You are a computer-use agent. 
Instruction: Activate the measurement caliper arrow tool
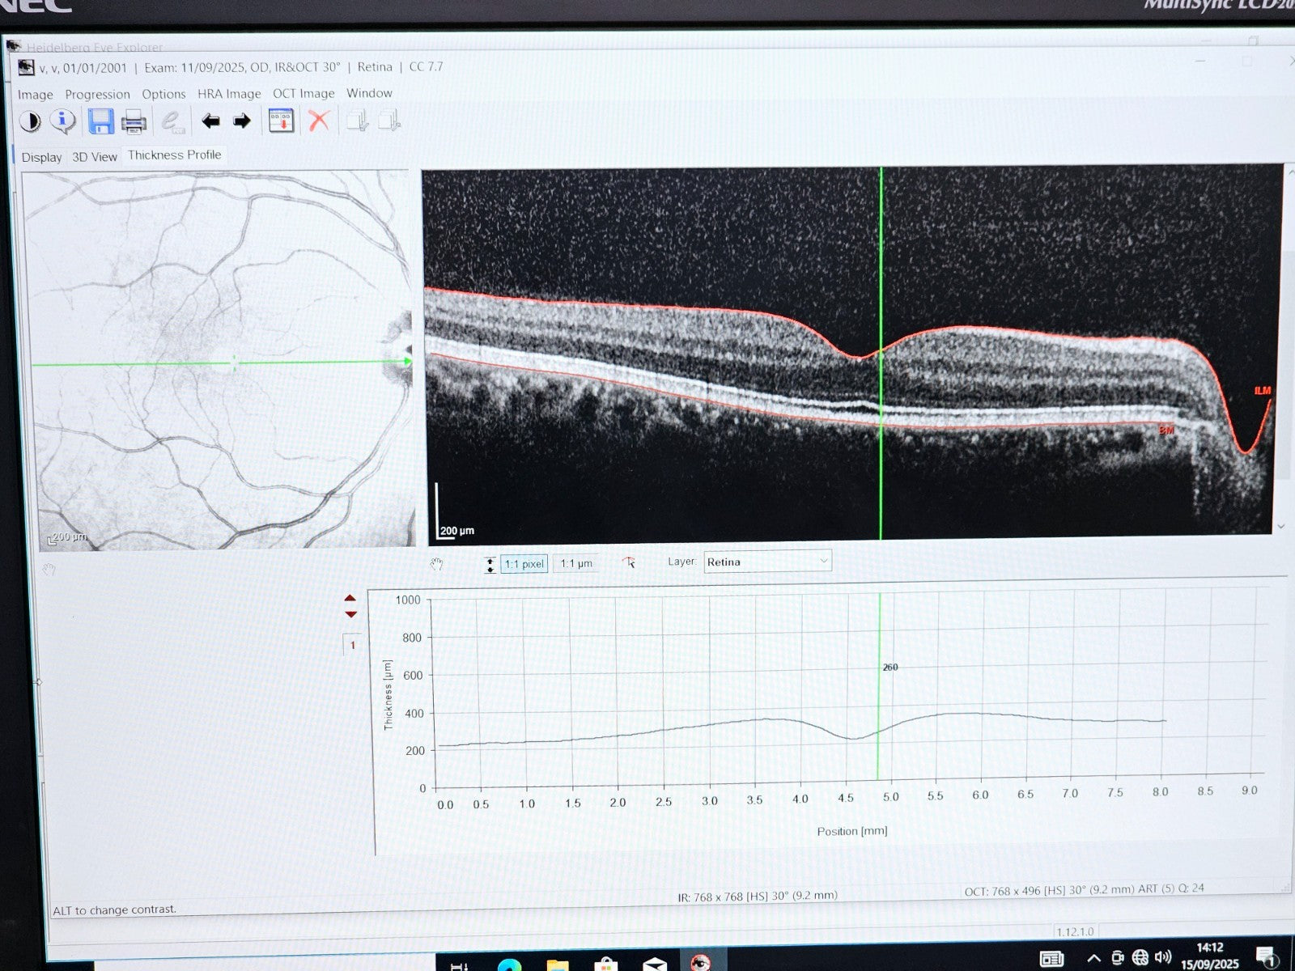[630, 563]
